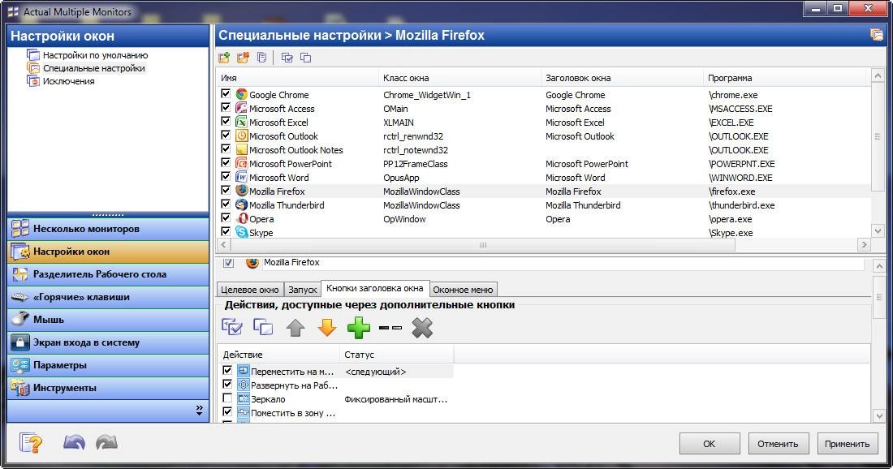The width and height of the screenshot is (893, 469).
Task: Open the 'Экран входа в систему' section
Action: (108, 342)
